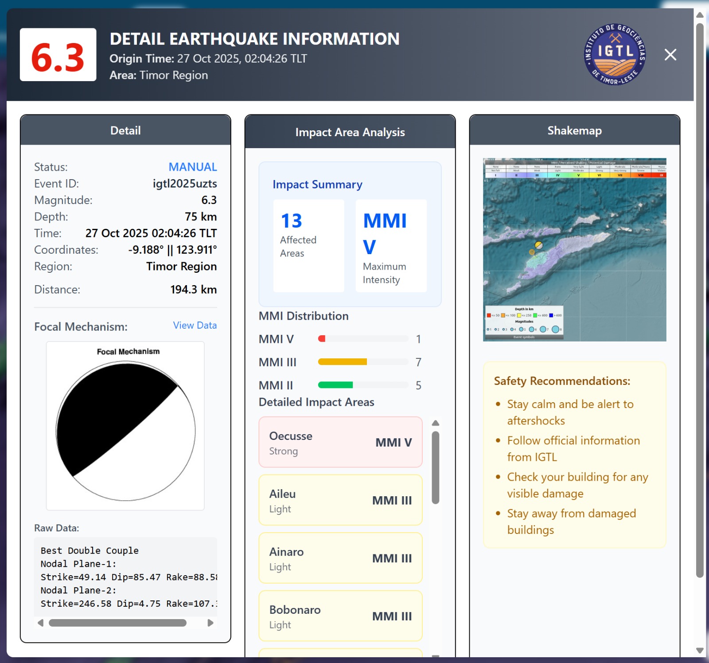The height and width of the screenshot is (663, 709).
Task: Click the 6.3 magnitude badge
Action: click(x=58, y=55)
